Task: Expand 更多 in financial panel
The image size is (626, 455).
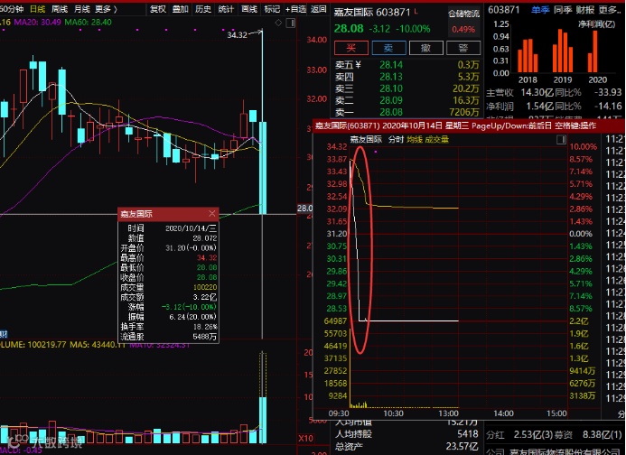Action: pos(609,10)
